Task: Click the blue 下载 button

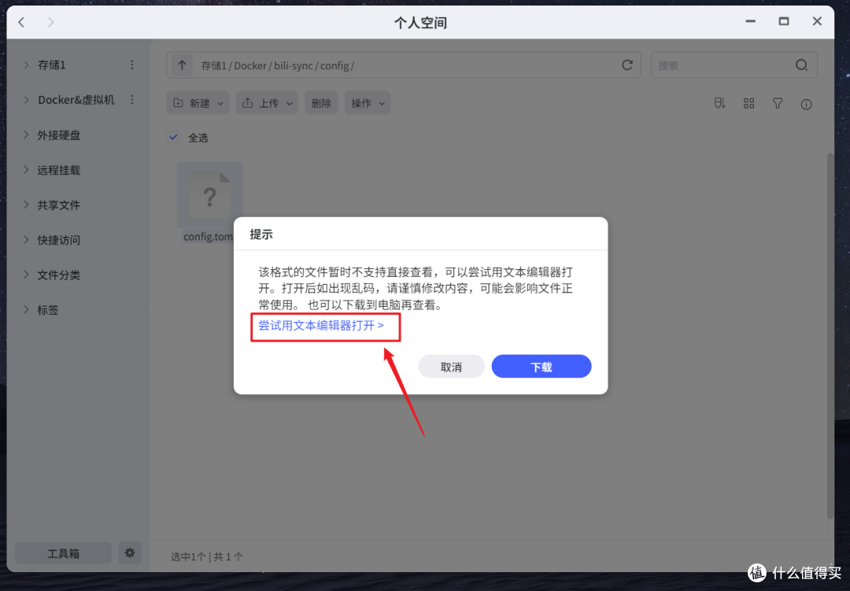Action: [x=541, y=367]
